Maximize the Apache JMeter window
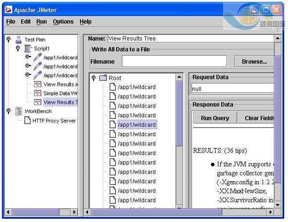This screenshot has width=288, height=222. click(265, 9)
